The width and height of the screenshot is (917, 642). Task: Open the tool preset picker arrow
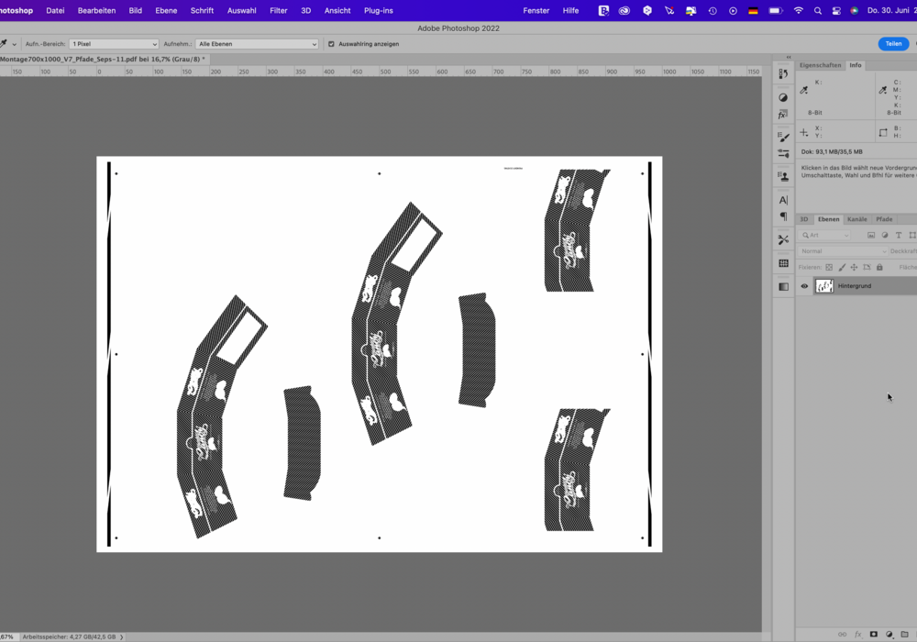(x=14, y=44)
